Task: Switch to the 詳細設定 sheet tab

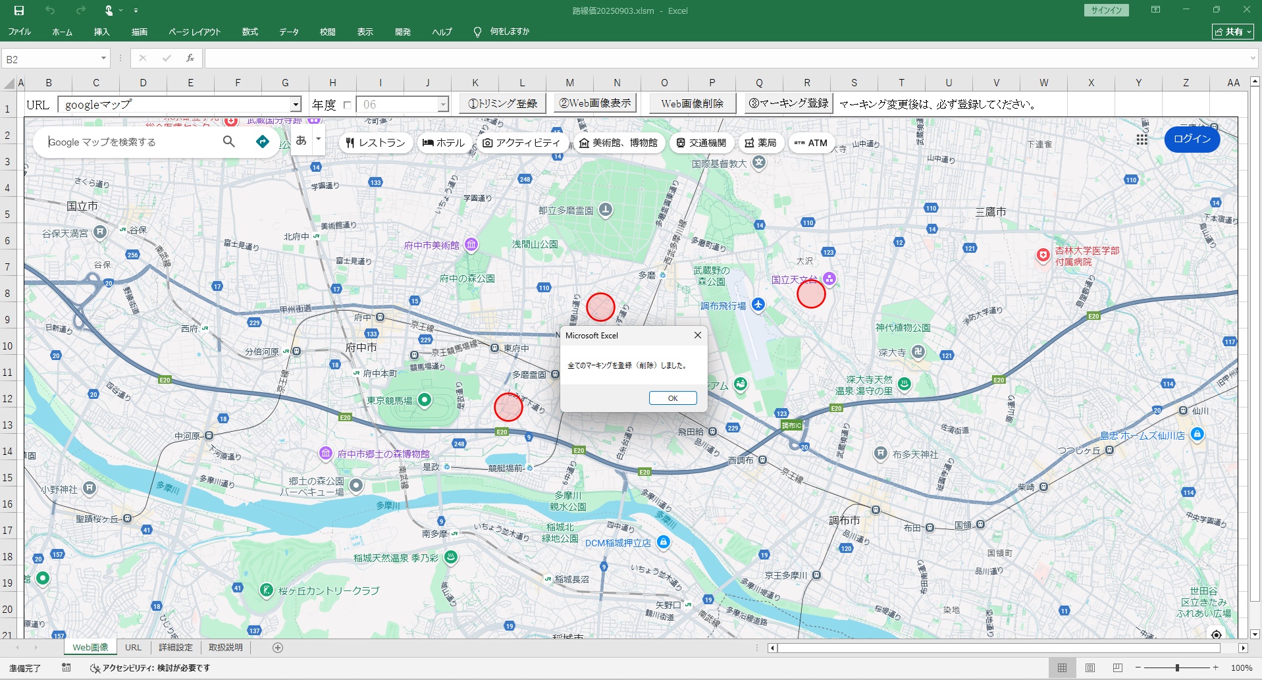Action: (x=176, y=647)
